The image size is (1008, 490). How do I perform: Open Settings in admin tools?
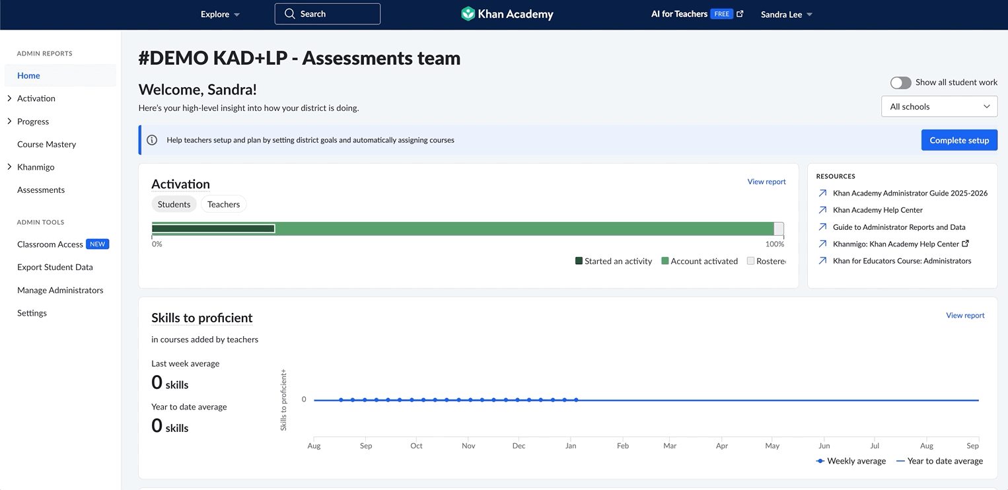(32, 313)
